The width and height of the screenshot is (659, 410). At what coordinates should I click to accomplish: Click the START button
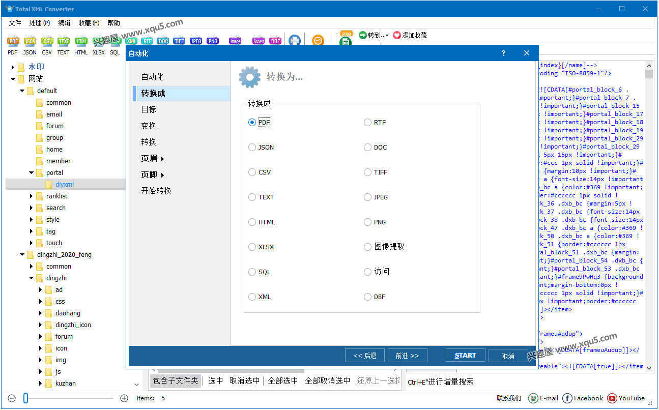[465, 356]
